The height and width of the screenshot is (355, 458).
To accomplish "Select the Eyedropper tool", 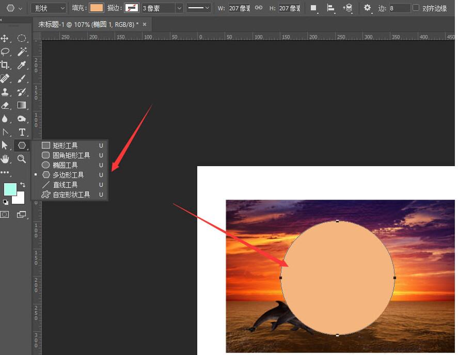I will [x=22, y=65].
